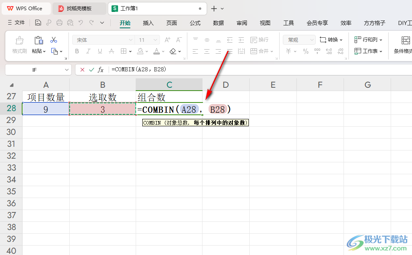The image size is (412, 255).
Task: Click the Save icon in quick access bar
Action: click(38, 23)
